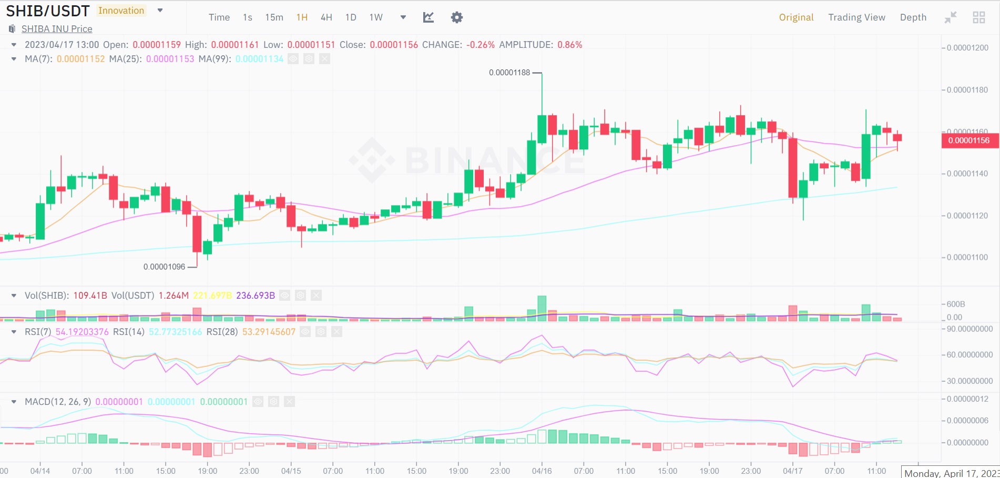The width and height of the screenshot is (1000, 478).
Task: Open settings for the Vol indicator
Action: click(x=300, y=296)
